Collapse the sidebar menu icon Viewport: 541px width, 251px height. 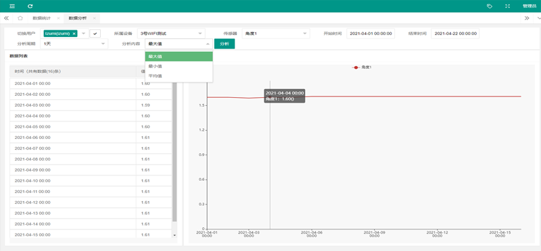(12, 6)
